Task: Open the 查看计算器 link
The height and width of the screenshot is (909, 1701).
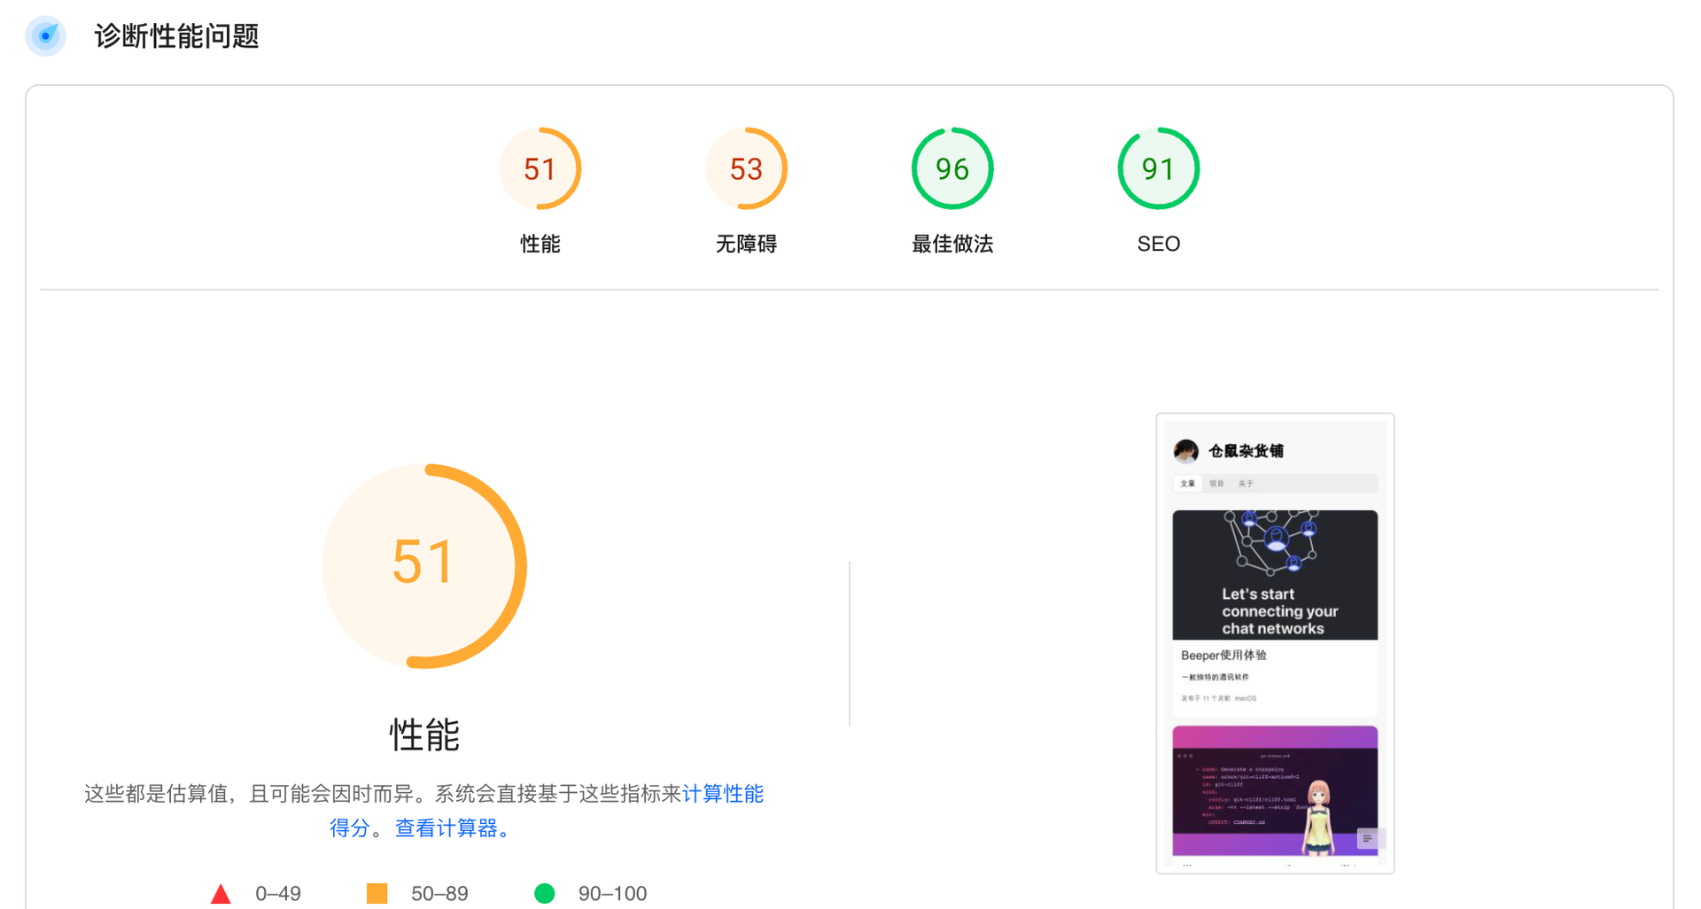Action: (x=447, y=828)
